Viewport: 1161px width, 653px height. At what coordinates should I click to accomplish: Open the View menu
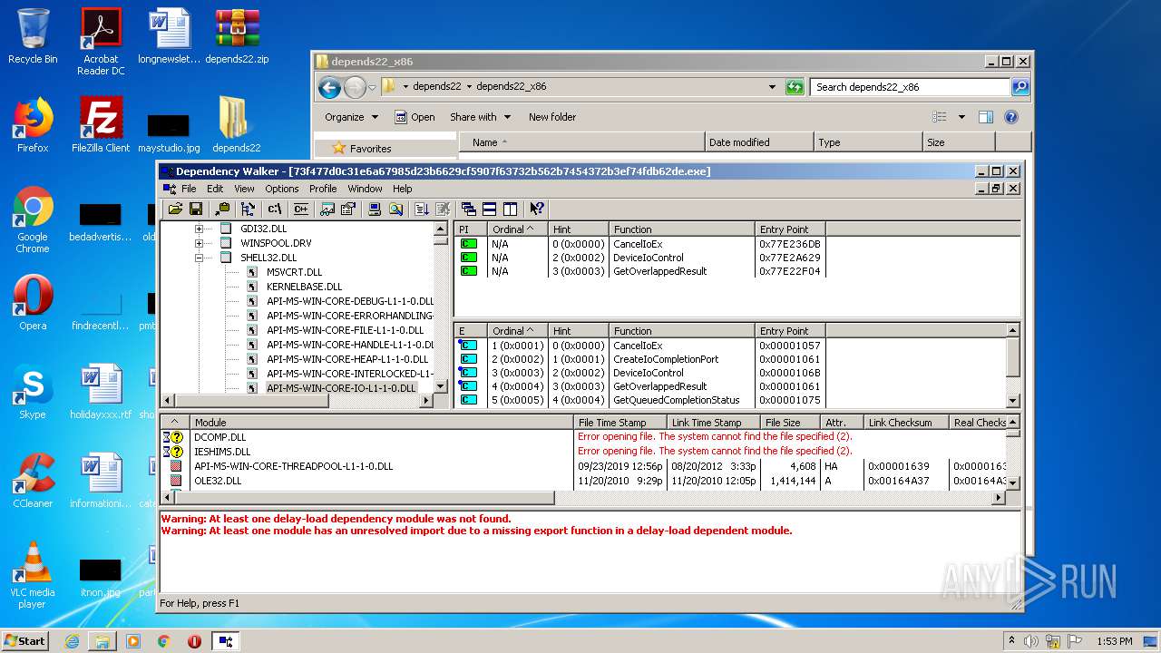(x=244, y=189)
